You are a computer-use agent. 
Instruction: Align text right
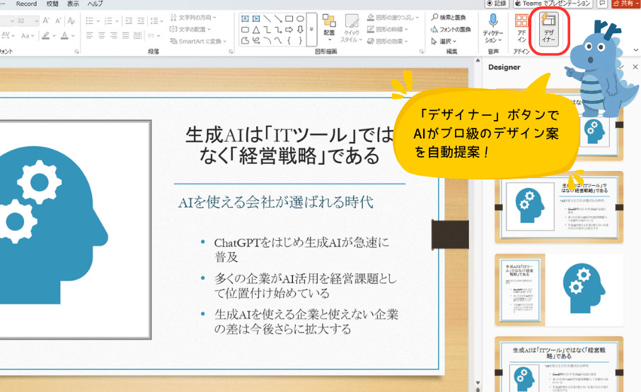coord(114,35)
